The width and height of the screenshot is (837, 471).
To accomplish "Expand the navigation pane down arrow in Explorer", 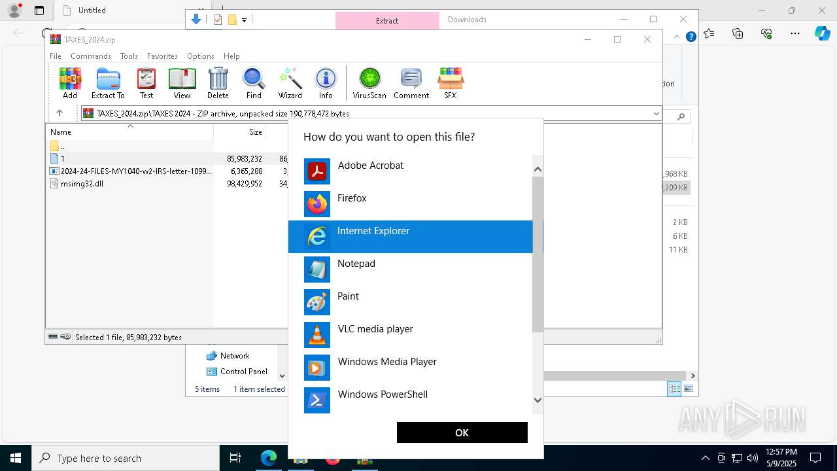I will (x=282, y=376).
